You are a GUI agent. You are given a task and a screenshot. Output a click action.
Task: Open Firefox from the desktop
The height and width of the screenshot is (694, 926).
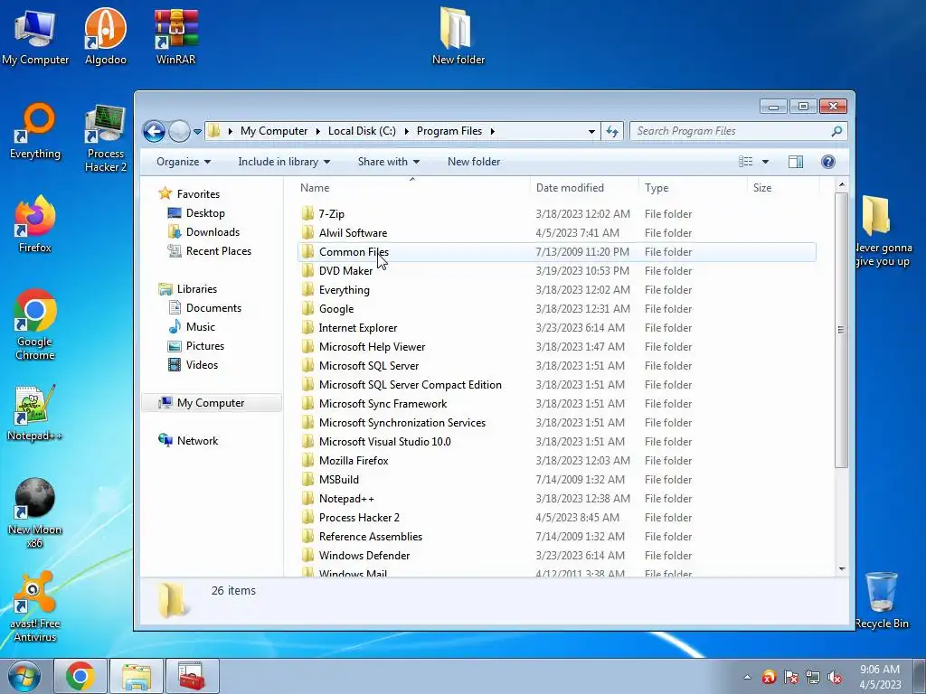point(35,224)
